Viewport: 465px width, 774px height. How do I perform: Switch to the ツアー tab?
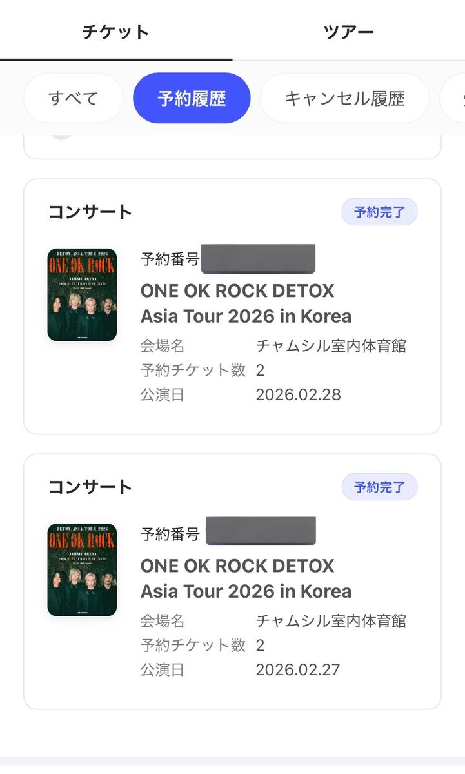pyautogui.click(x=348, y=31)
